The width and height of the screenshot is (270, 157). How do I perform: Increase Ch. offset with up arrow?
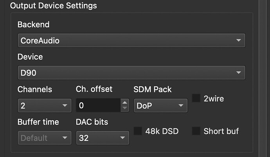click(125, 103)
